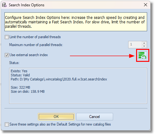This screenshot has height=135, width=155.
Task: Decrease maximum parallel threads with down arrow
Action: (x=144, y=46)
